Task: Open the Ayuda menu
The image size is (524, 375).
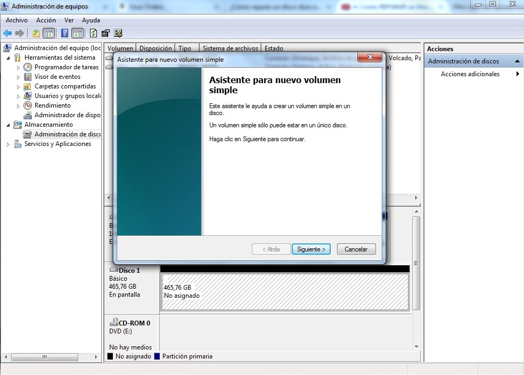Action: pyautogui.click(x=91, y=20)
